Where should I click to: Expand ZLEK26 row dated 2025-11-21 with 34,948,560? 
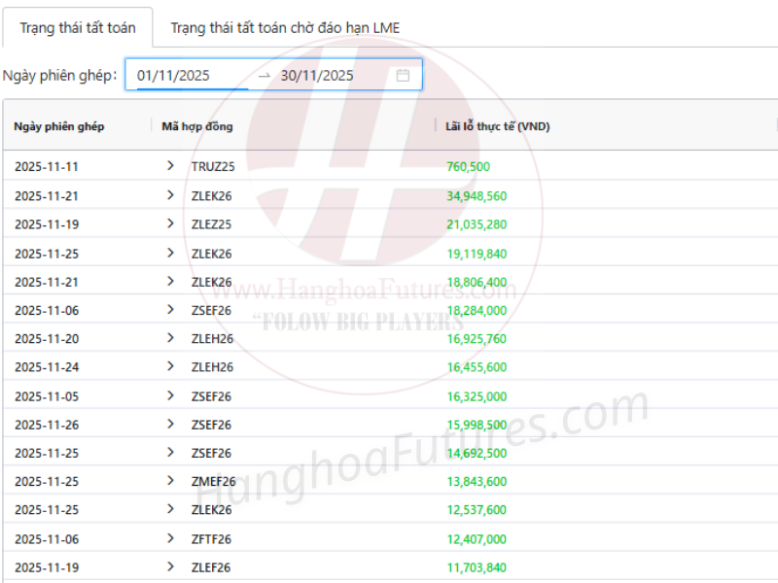[x=171, y=195]
